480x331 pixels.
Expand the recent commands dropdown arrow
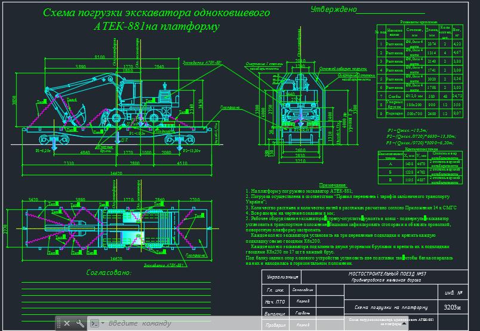(x=103, y=323)
